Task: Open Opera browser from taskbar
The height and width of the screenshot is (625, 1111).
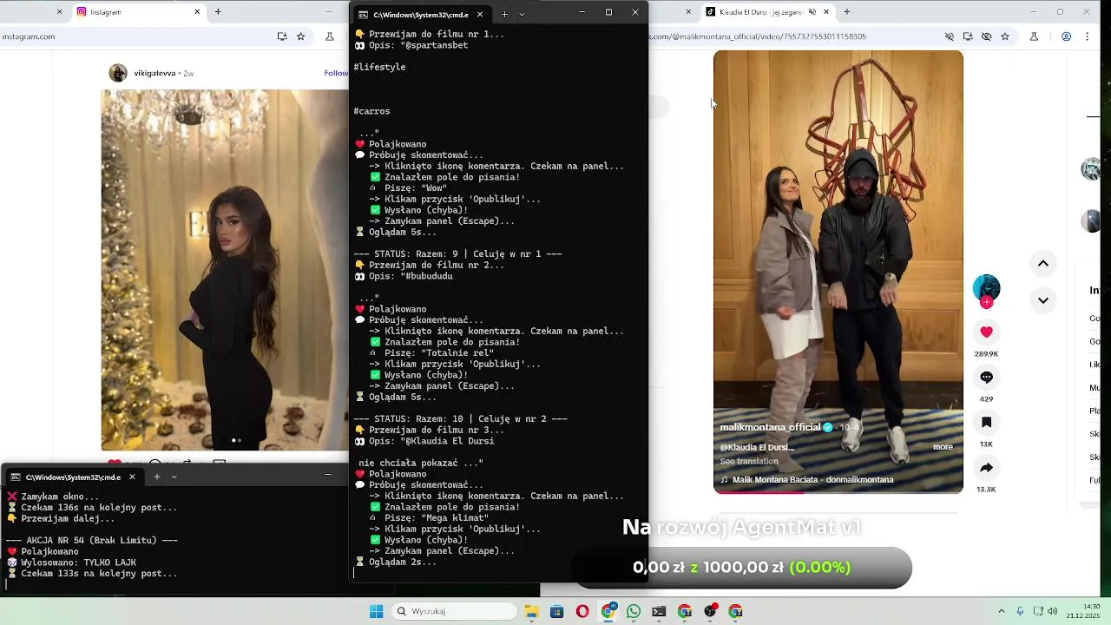Action: point(582,611)
